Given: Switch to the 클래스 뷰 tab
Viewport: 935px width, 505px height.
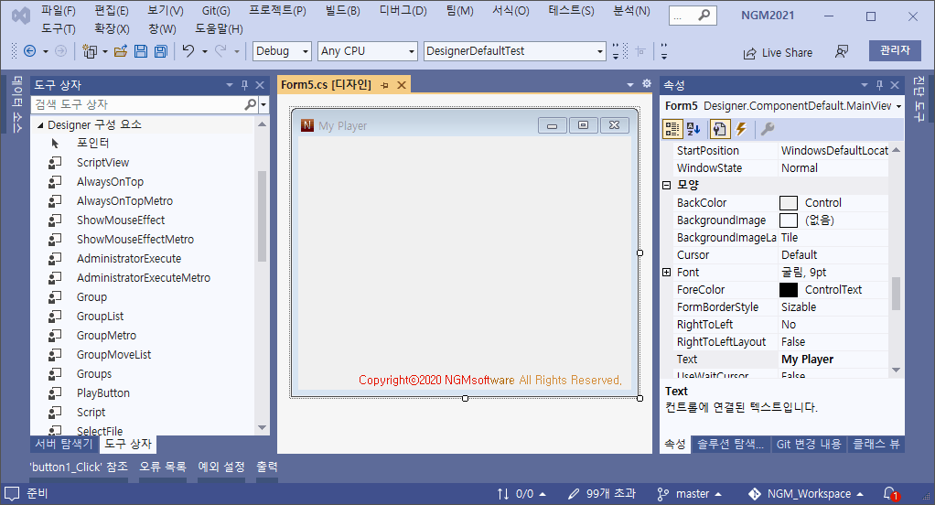Looking at the screenshot, I should [x=876, y=445].
